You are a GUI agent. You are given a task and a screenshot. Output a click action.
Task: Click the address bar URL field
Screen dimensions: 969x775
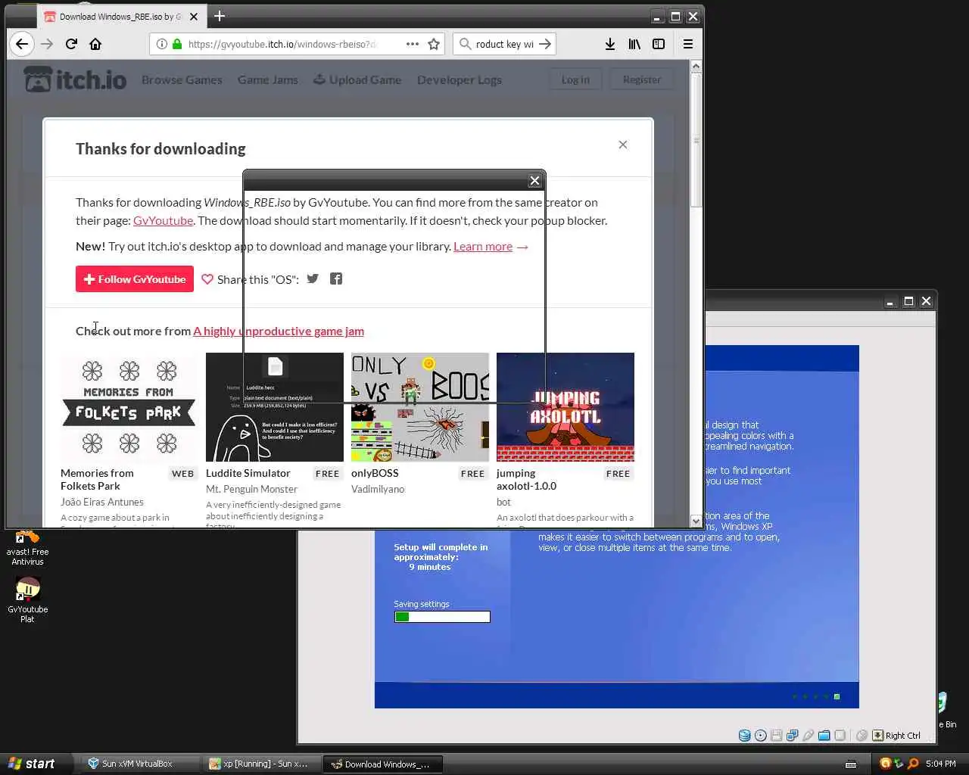(295, 44)
